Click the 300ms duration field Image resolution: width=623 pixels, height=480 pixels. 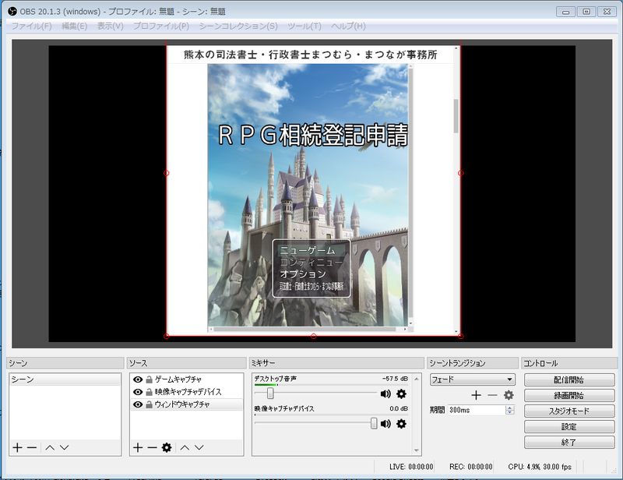click(477, 410)
